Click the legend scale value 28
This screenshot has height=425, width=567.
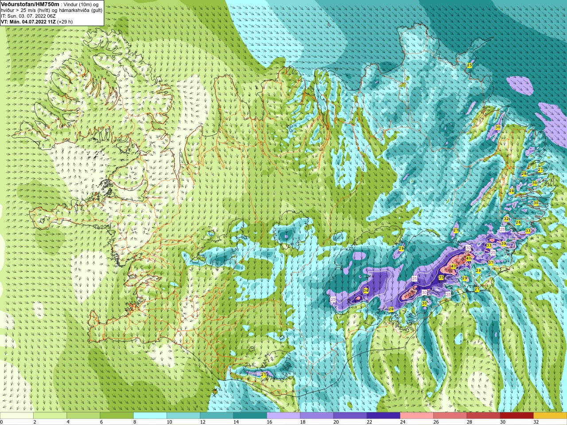point(469,422)
